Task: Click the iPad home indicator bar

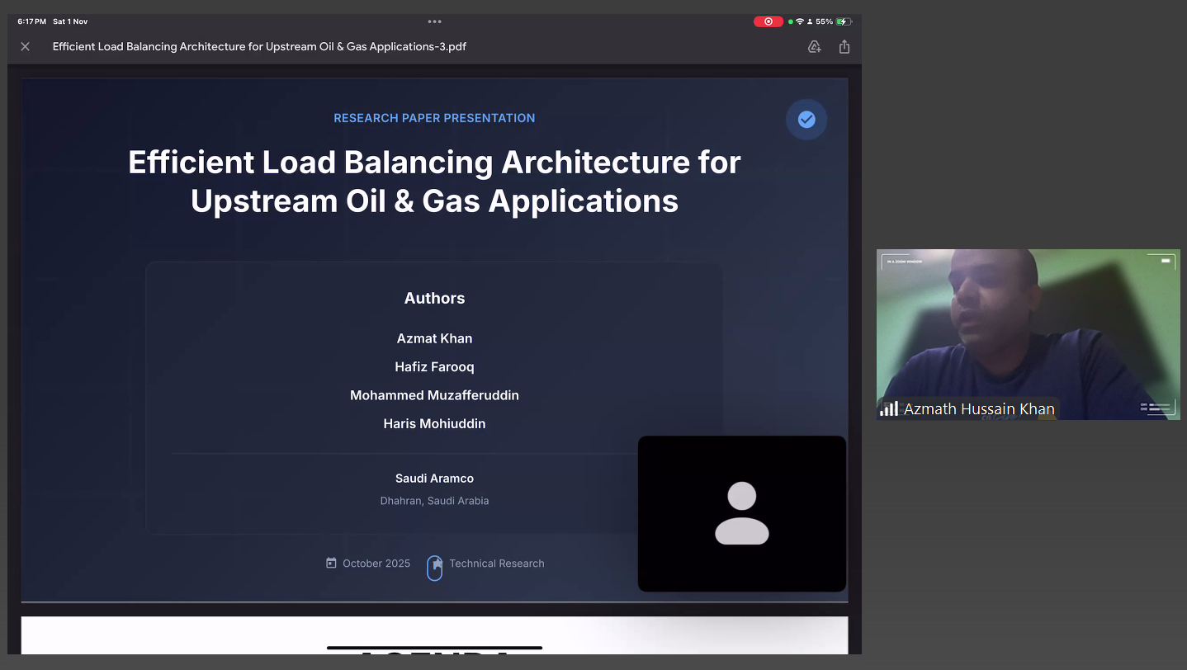Action: 434,648
